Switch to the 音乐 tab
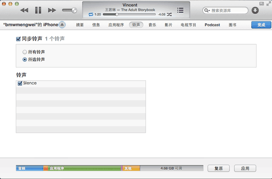Screen dimensions: 272x179 (x=152, y=25)
